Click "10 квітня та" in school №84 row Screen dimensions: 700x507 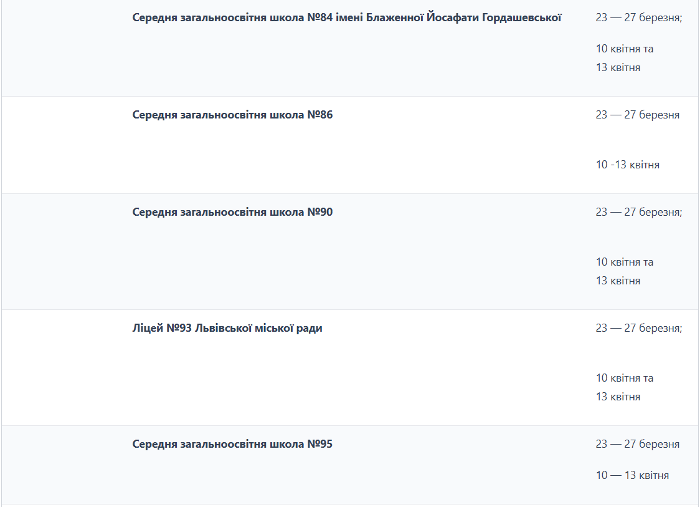(x=624, y=49)
